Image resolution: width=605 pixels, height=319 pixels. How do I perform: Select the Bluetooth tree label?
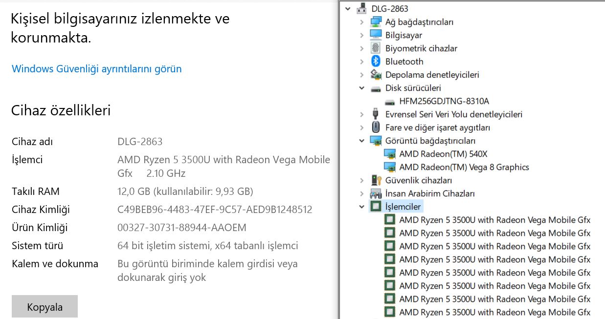(x=404, y=62)
